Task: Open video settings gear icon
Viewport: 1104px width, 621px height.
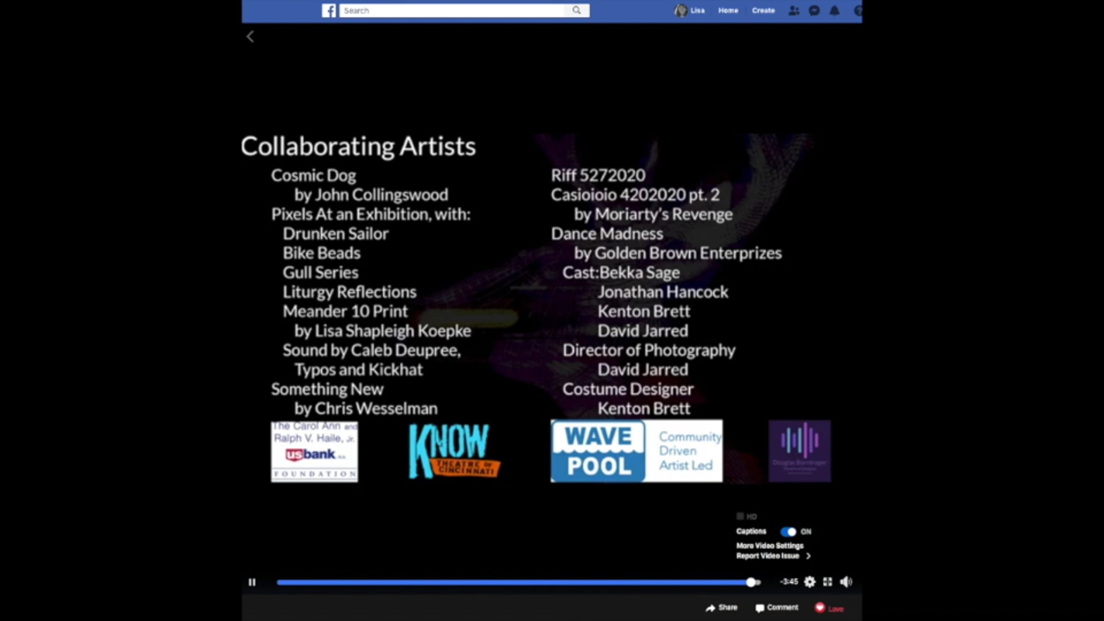Action: coord(810,582)
